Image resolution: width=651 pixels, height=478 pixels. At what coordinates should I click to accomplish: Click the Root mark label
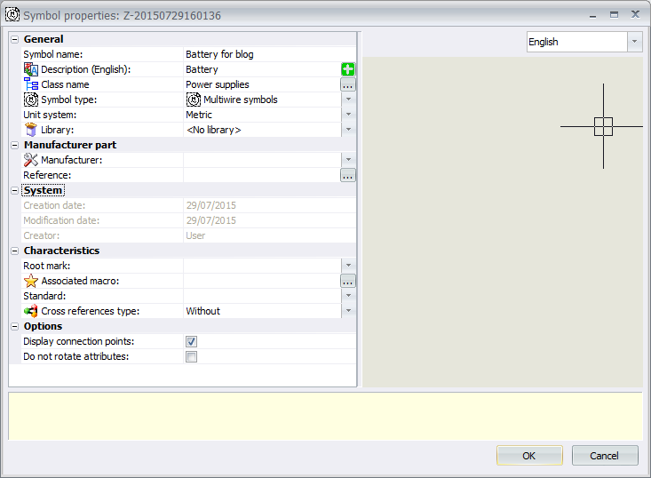(46, 266)
